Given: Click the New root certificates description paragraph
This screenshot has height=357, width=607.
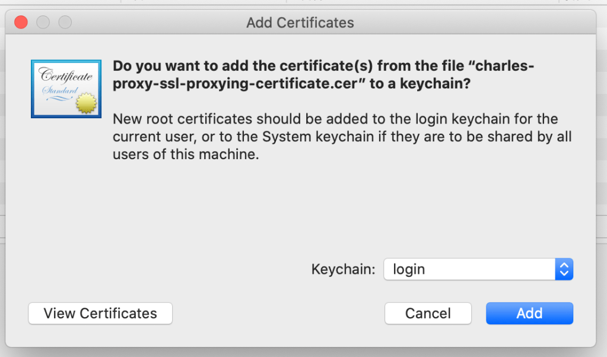Looking at the screenshot, I should pyautogui.click(x=341, y=137).
